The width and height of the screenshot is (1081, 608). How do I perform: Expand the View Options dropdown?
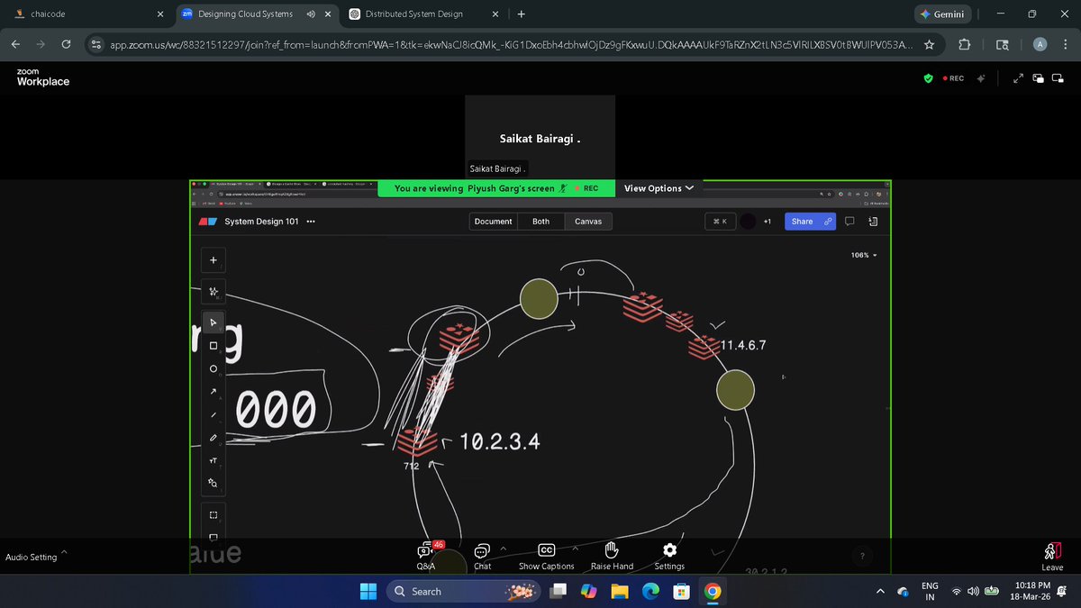coord(659,188)
